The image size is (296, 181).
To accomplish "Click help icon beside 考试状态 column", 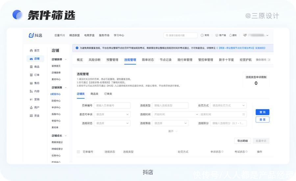I will (x=247, y=151).
